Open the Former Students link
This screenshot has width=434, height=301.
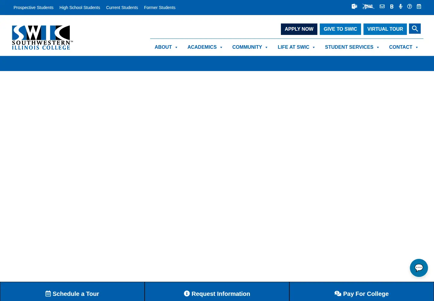[160, 8]
